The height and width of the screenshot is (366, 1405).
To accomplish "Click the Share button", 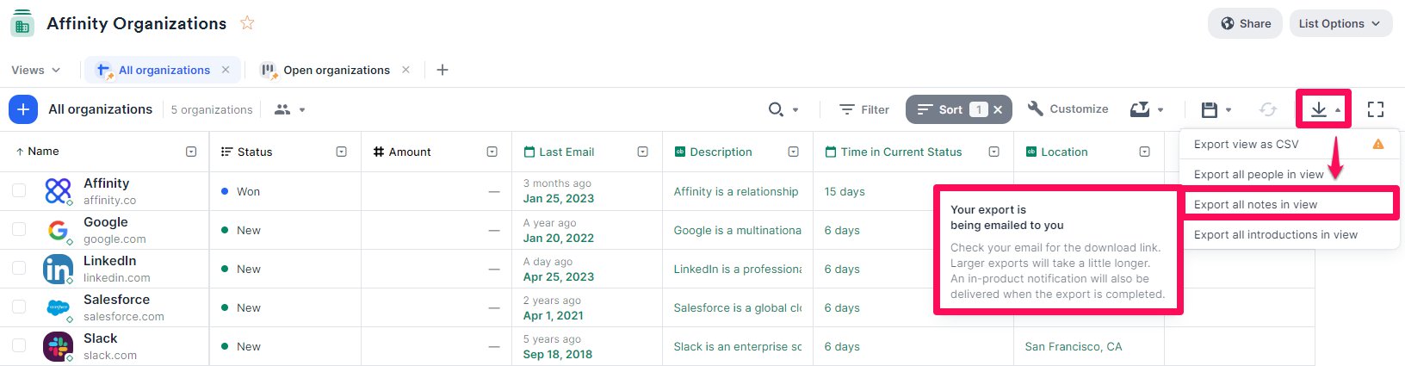I will [x=1246, y=23].
